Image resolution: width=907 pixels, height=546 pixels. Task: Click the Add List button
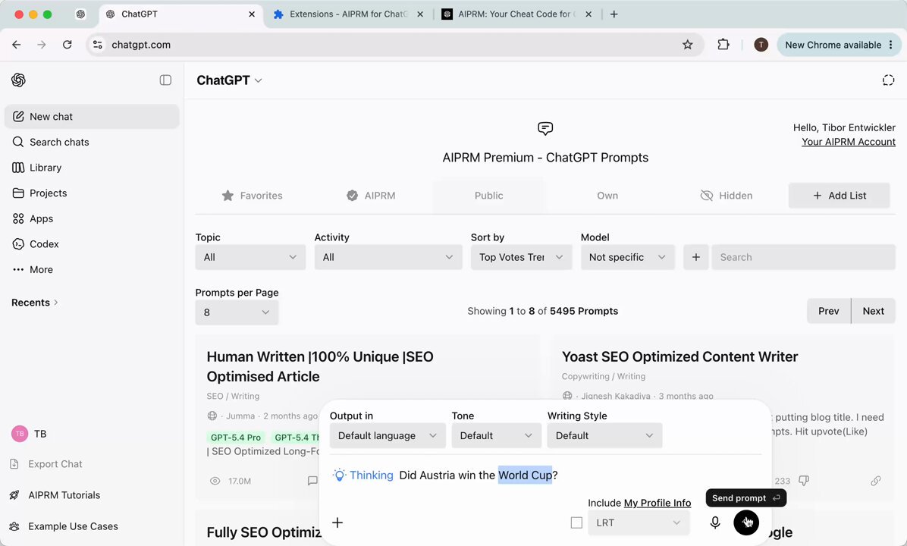[x=840, y=196]
